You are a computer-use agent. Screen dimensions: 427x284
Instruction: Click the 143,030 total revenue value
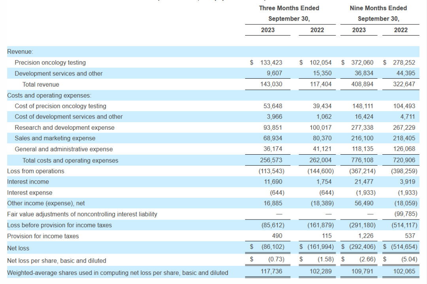point(271,84)
